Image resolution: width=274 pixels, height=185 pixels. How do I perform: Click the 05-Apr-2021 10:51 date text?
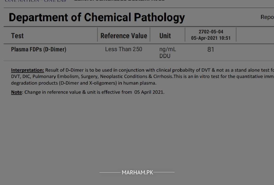click(211, 38)
